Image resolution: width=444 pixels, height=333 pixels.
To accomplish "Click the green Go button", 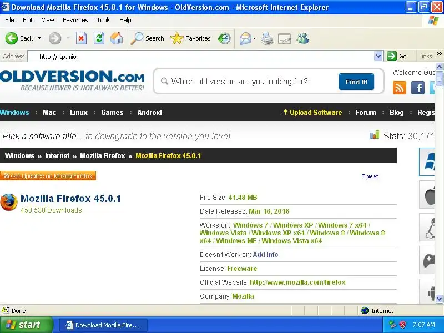I will tap(397, 56).
